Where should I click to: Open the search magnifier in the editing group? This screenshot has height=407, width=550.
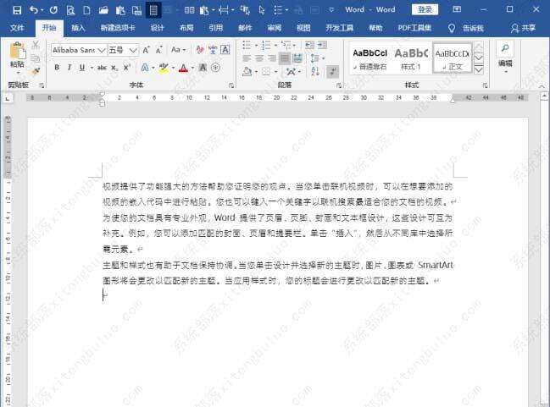[505, 48]
